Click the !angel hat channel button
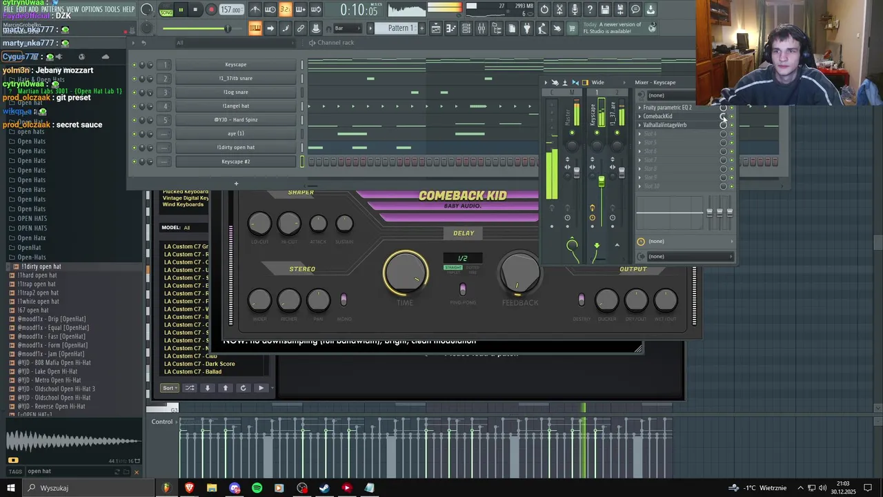This screenshot has height=497, width=883. click(x=235, y=106)
